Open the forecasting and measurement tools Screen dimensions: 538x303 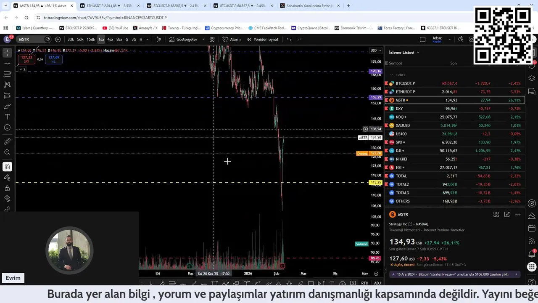tap(7, 96)
